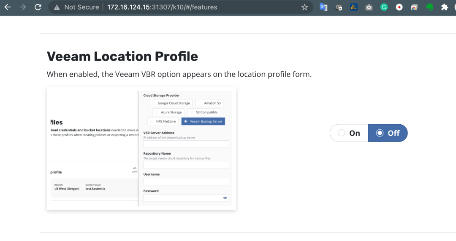Click the VBR Server Address field
The image size is (456, 241).
click(x=186, y=144)
